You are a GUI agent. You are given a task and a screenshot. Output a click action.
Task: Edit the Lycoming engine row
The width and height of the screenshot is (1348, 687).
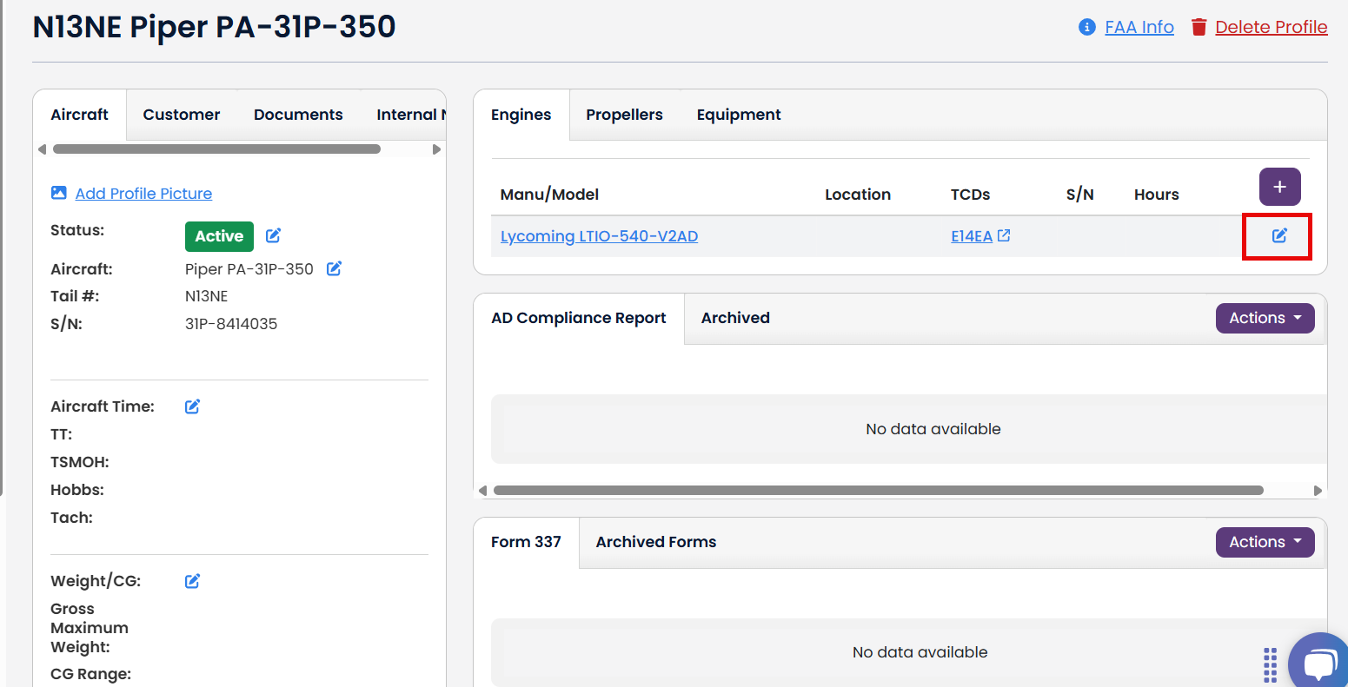tap(1279, 235)
